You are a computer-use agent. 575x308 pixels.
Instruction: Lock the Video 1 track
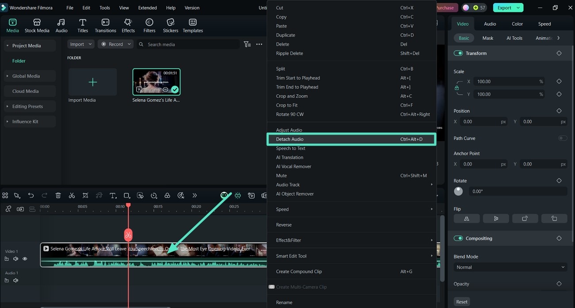tap(7, 259)
